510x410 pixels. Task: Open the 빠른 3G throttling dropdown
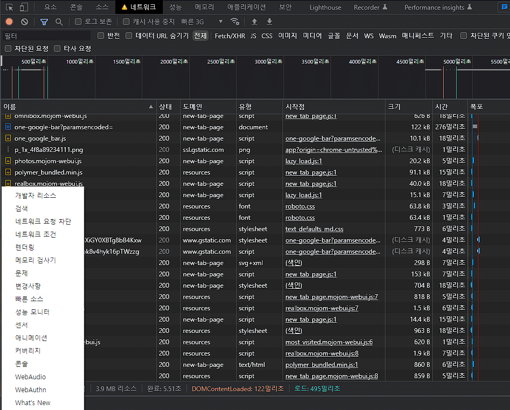coord(202,22)
